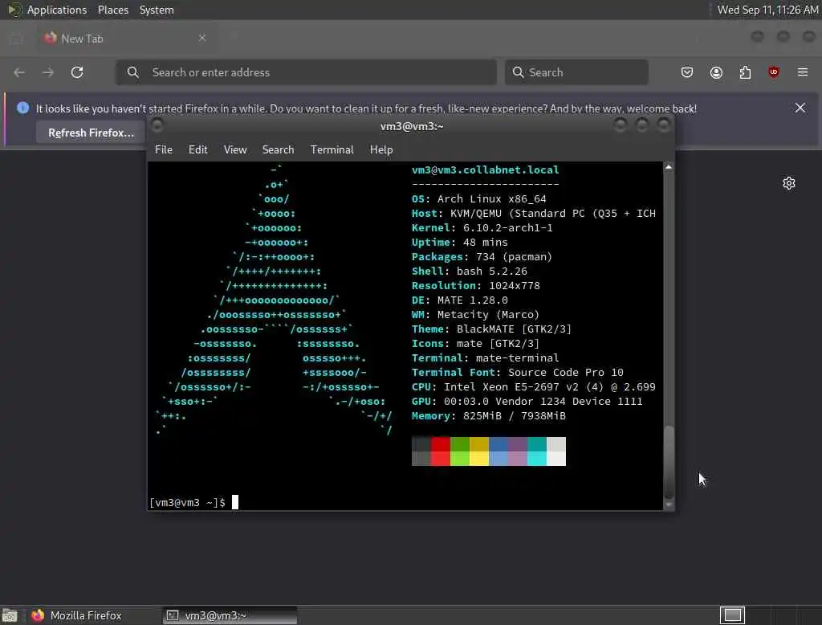Open the Pocket icon in Firefox toolbar
822x625 pixels.
[x=687, y=72]
